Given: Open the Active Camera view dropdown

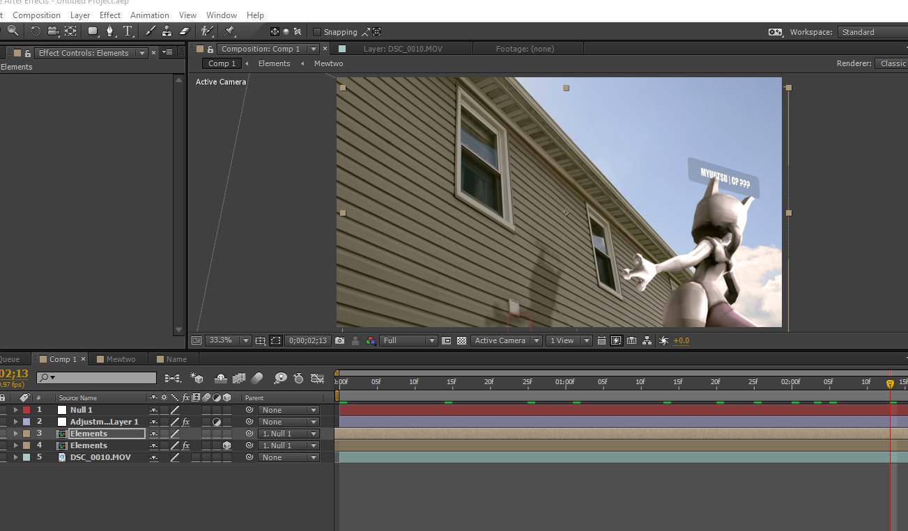Looking at the screenshot, I should click(507, 340).
